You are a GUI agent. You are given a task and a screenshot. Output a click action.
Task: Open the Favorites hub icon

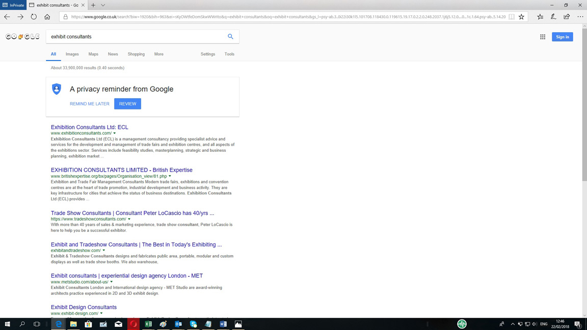pos(540,17)
